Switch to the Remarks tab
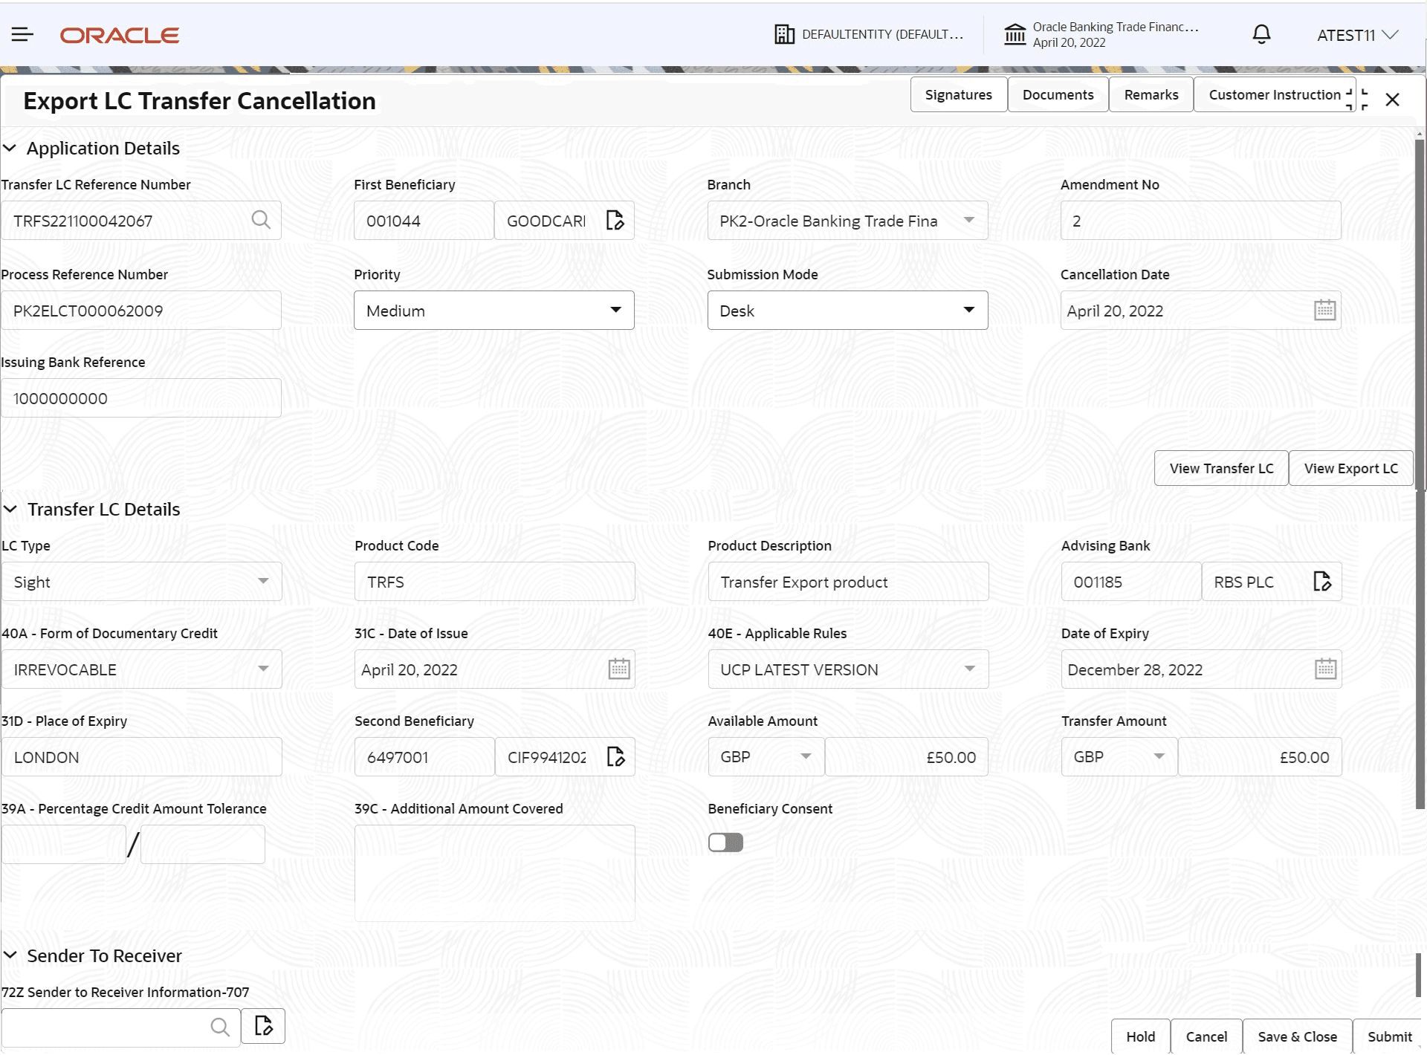The image size is (1427, 1055). tap(1151, 94)
